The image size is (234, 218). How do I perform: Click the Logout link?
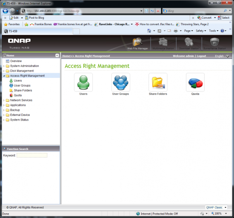201,56
